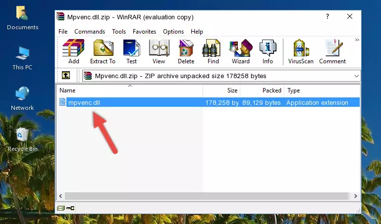Open the archive path dropdown
381x224 pixels.
point(356,76)
